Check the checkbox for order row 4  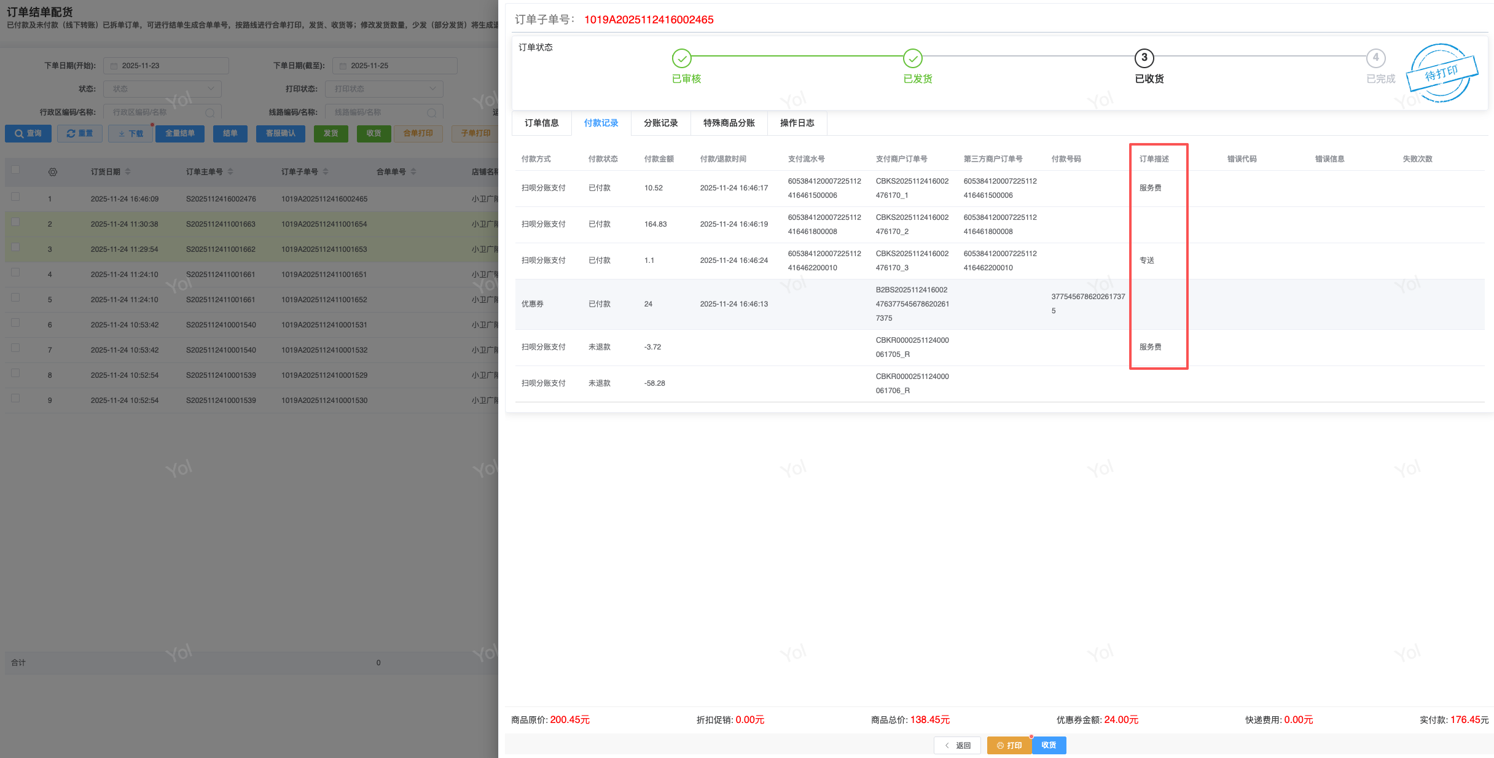coord(15,273)
